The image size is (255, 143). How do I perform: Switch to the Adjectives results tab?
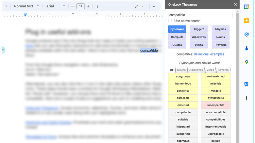(196, 70)
